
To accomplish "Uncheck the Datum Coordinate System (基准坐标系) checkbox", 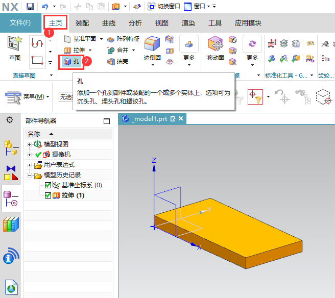I will (x=48, y=185).
